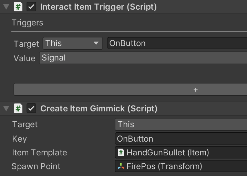Viewport: 247px width, 176px height.
Task: Click the Interact Item Trigger script icon
Action: 18,7
